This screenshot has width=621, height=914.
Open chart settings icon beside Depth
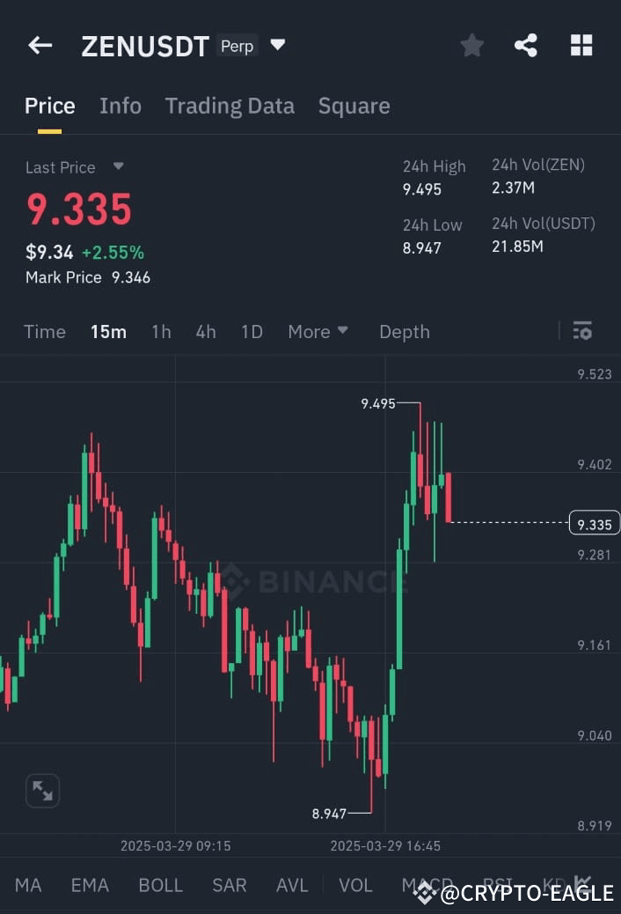click(582, 330)
